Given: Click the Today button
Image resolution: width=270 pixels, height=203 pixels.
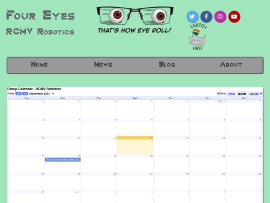Looking at the screenshot, I should coord(11,94).
